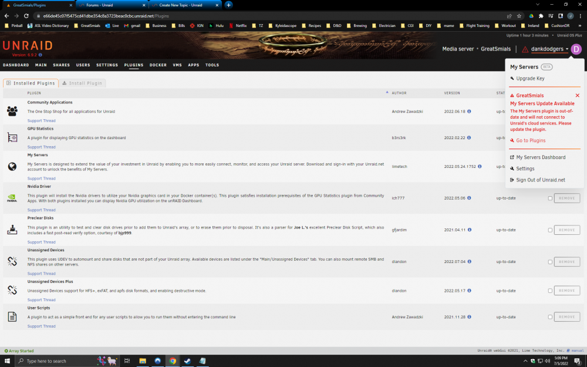Switch to Forums - Unraid browser tab
This screenshot has height=367, width=587.
(x=112, y=5)
